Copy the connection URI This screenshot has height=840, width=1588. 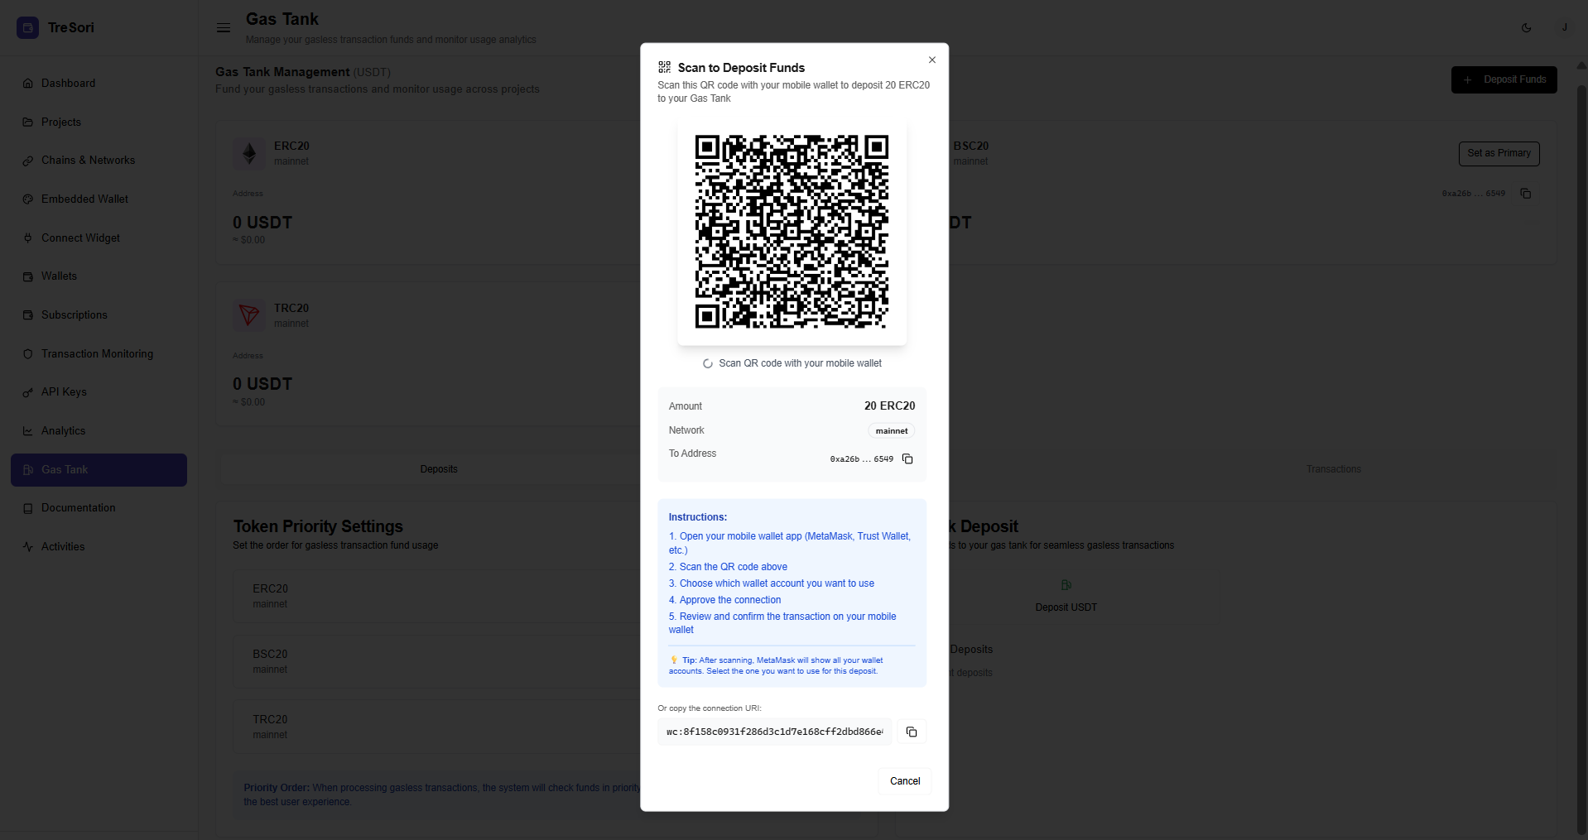point(912,732)
